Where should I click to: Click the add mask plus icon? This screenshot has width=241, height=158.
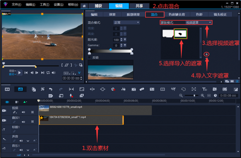pos(207,54)
